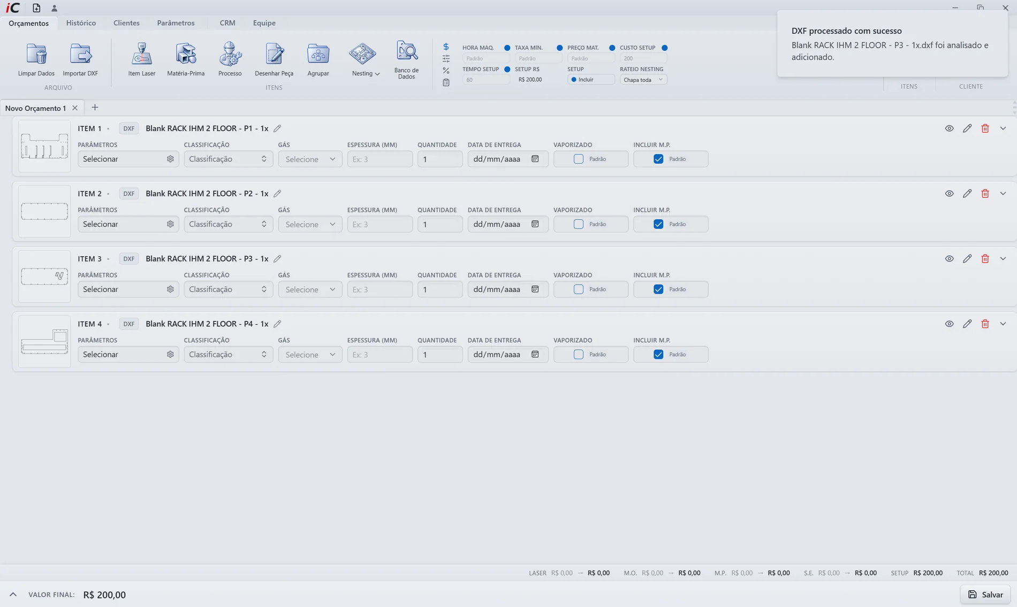Image resolution: width=1017 pixels, height=607 pixels.
Task: Open the Equipe tab
Action: click(264, 23)
